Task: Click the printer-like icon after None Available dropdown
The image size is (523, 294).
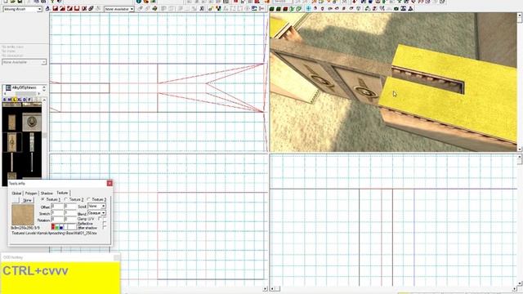Action: click(x=154, y=9)
